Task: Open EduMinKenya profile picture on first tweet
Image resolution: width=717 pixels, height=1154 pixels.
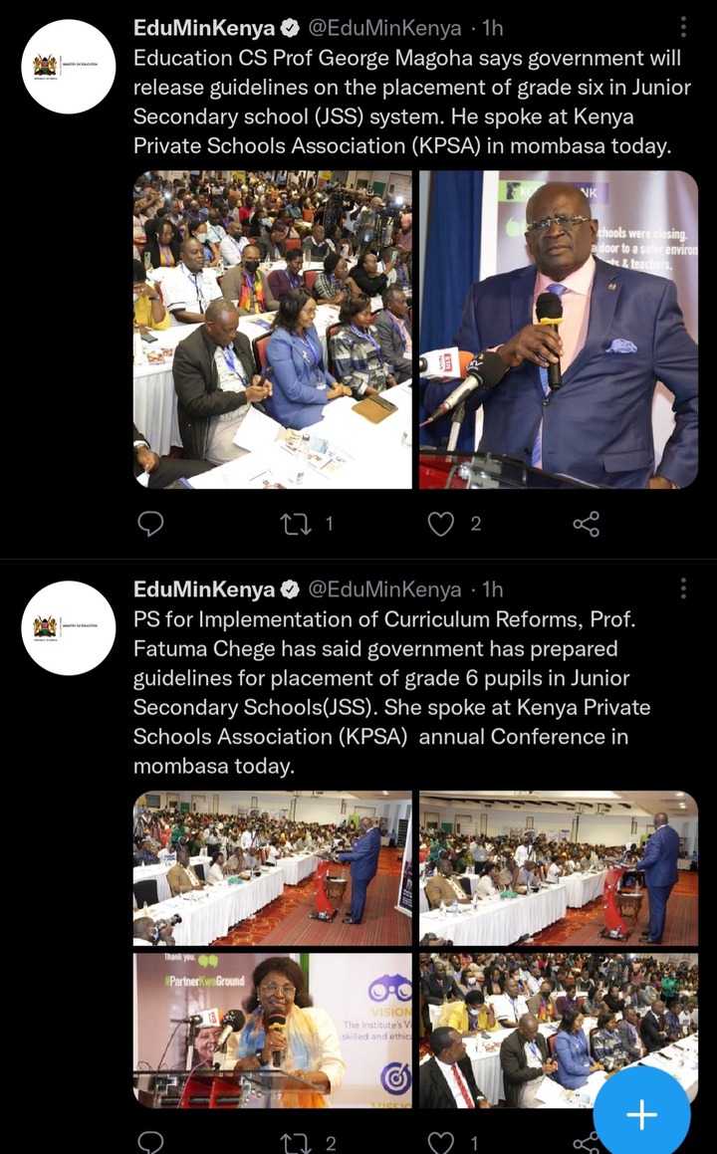Action: (69, 67)
